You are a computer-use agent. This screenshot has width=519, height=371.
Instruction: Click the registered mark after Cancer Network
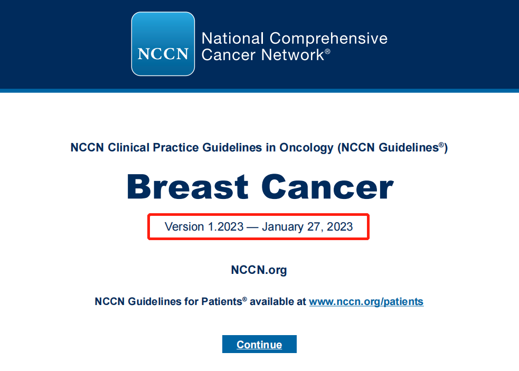tap(328, 52)
